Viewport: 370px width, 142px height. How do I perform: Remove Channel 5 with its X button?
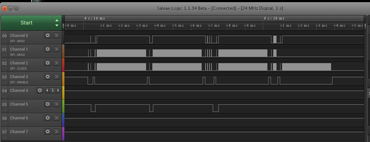57,104
